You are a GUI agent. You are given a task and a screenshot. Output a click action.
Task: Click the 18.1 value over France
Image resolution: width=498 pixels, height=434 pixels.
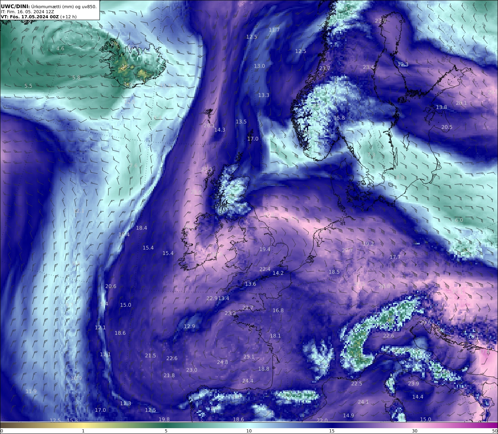pos(275,336)
